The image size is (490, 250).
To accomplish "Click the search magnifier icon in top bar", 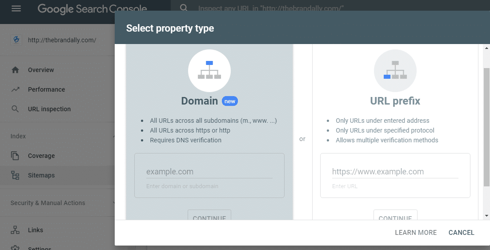I will pyautogui.click(x=184, y=8).
